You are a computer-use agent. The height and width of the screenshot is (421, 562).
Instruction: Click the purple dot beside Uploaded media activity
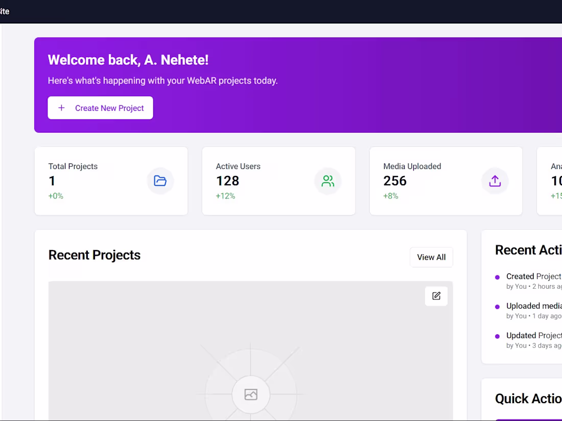[497, 306]
